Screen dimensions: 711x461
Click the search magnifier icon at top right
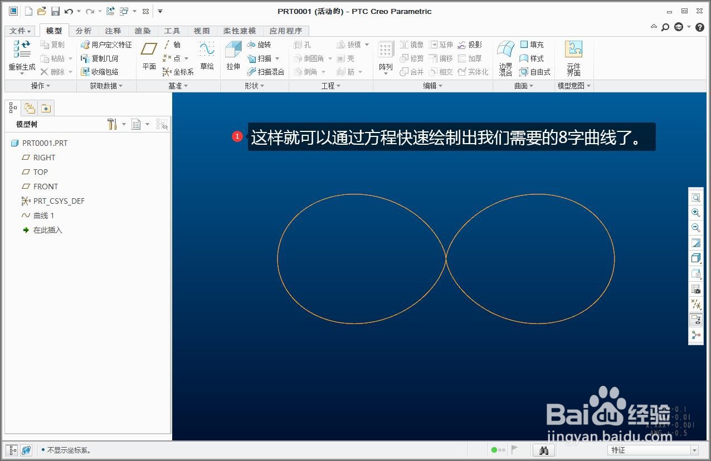(x=665, y=27)
